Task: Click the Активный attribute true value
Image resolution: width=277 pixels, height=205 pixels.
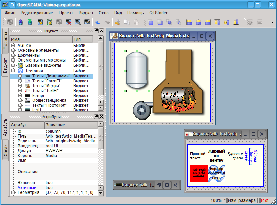Action: click(x=49, y=187)
